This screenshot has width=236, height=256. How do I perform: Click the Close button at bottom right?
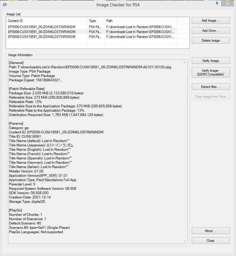211,241
